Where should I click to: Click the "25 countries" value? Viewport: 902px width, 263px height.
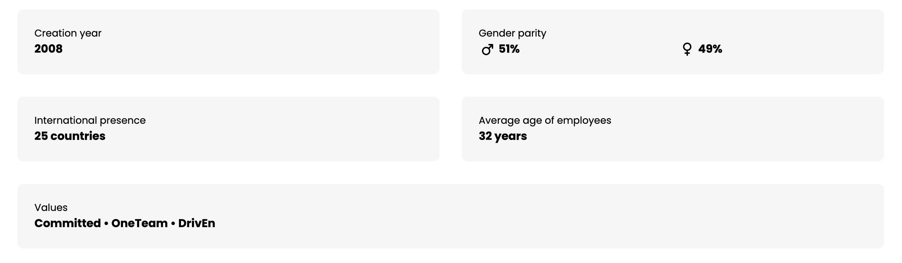click(70, 136)
